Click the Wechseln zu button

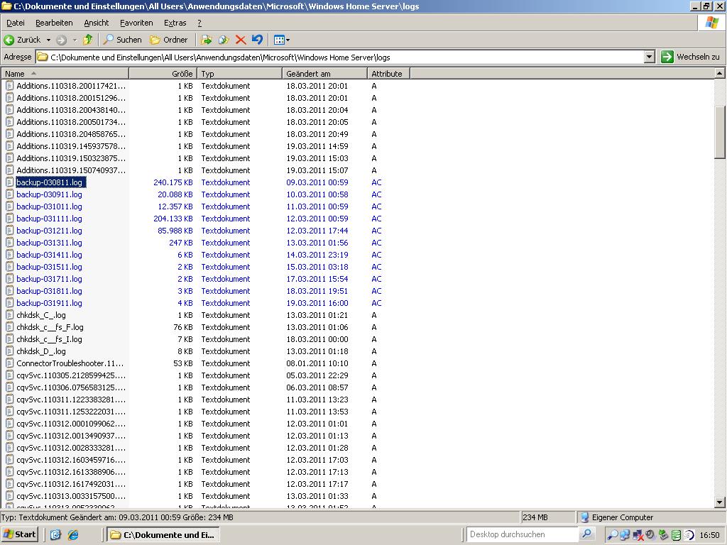[691, 57]
